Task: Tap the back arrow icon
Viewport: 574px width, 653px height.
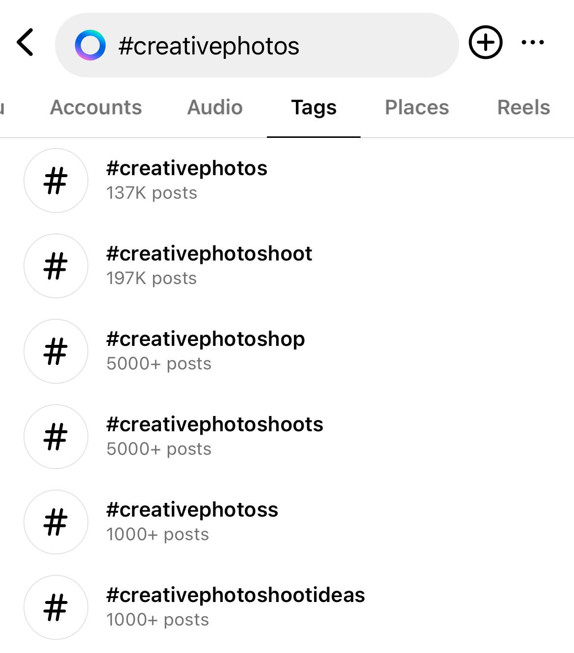Action: (x=25, y=43)
